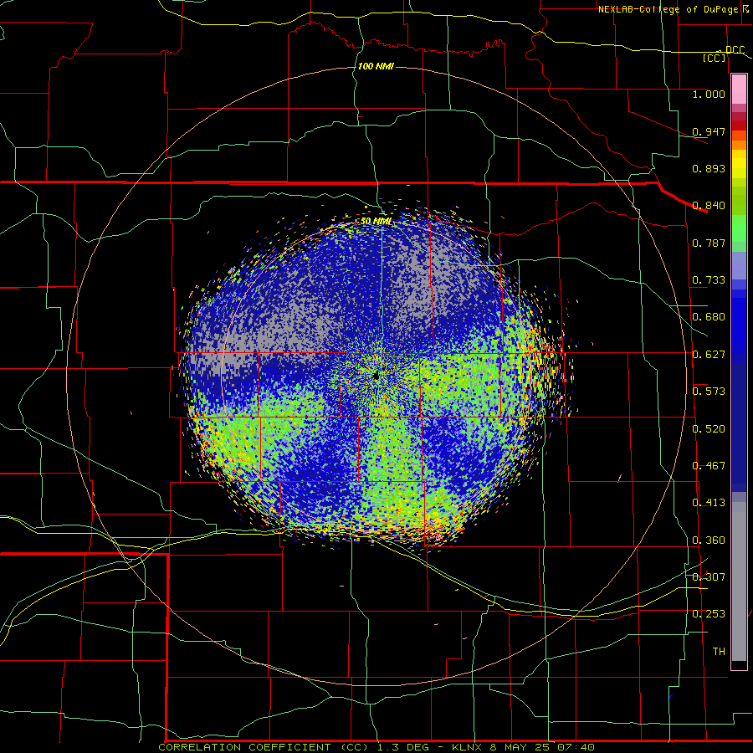Click the 0.787 legend value
This screenshot has height=753, width=753.
(709, 243)
